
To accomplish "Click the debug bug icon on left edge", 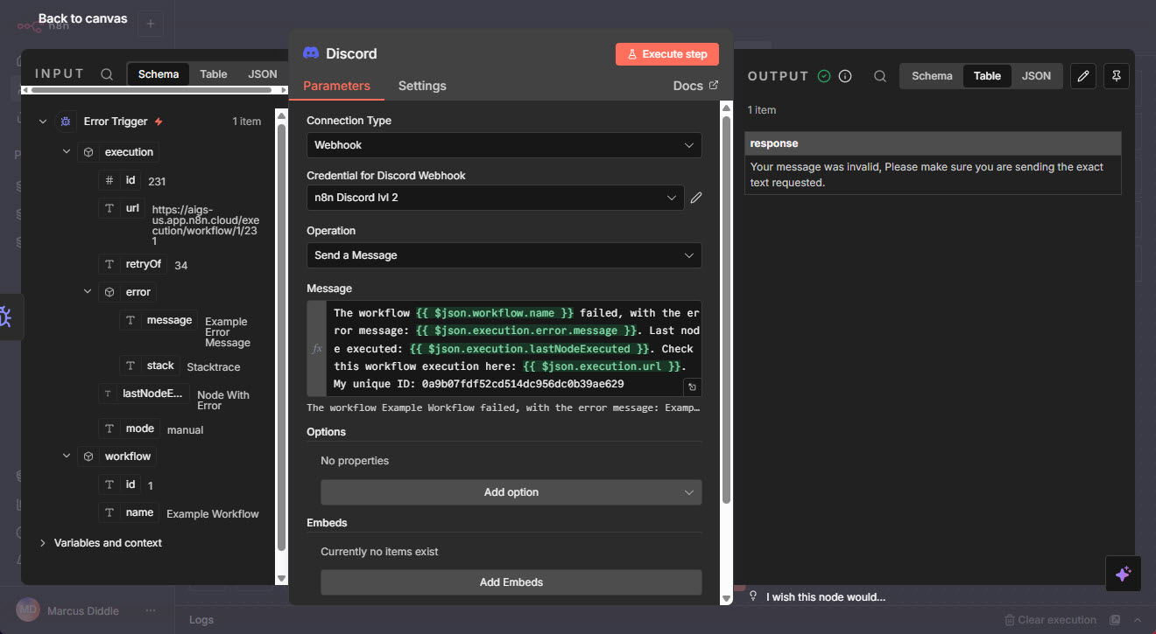I will pos(5,317).
